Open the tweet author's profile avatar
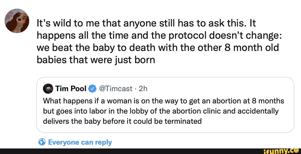 pos(17,20)
